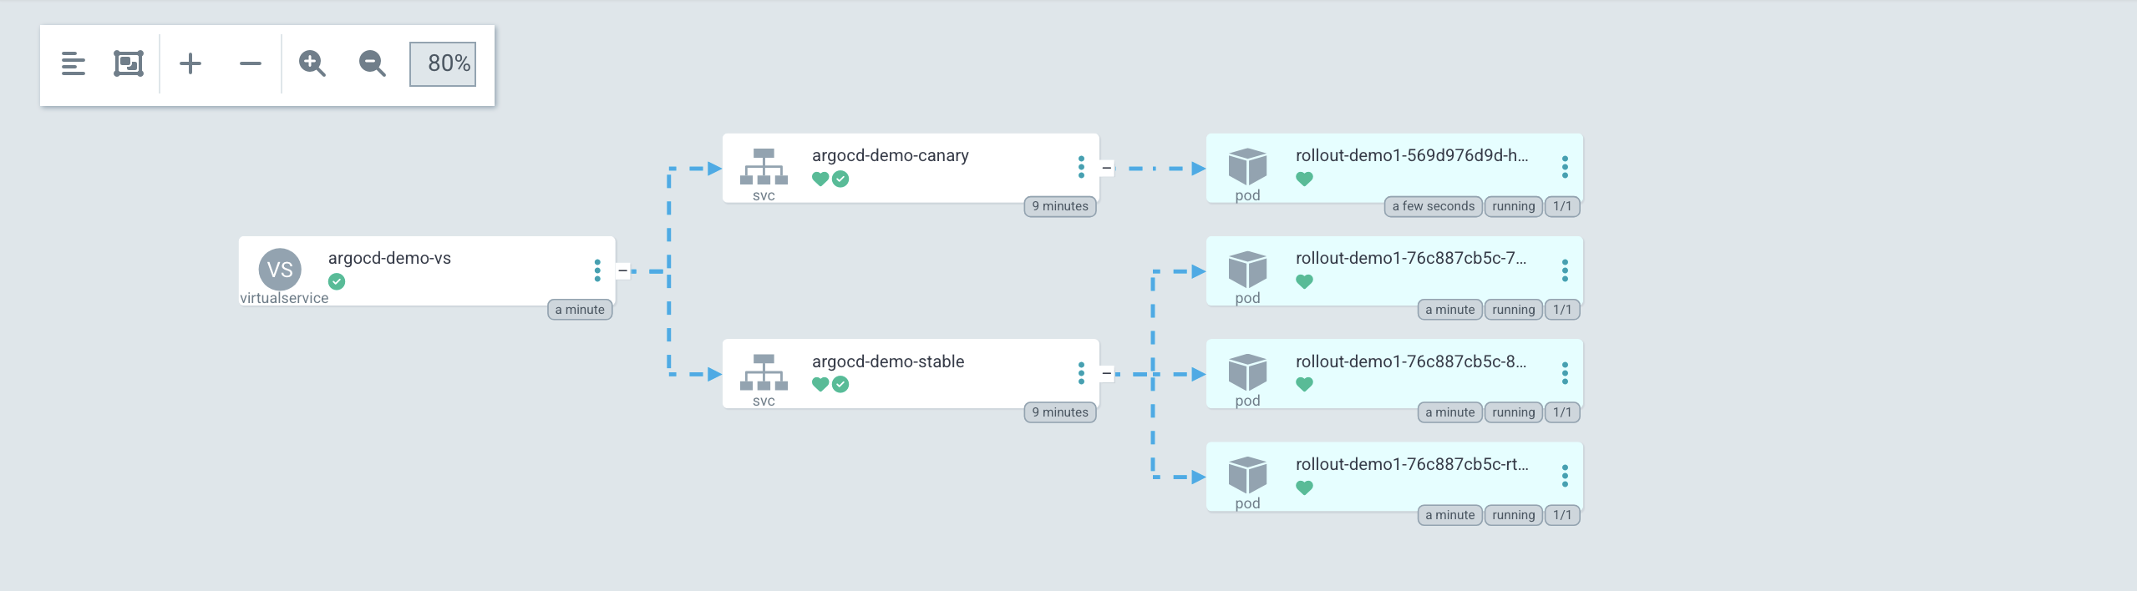Collapse children of the argocd-demo-stable node
This screenshot has height=591, width=2137.
(x=1107, y=374)
